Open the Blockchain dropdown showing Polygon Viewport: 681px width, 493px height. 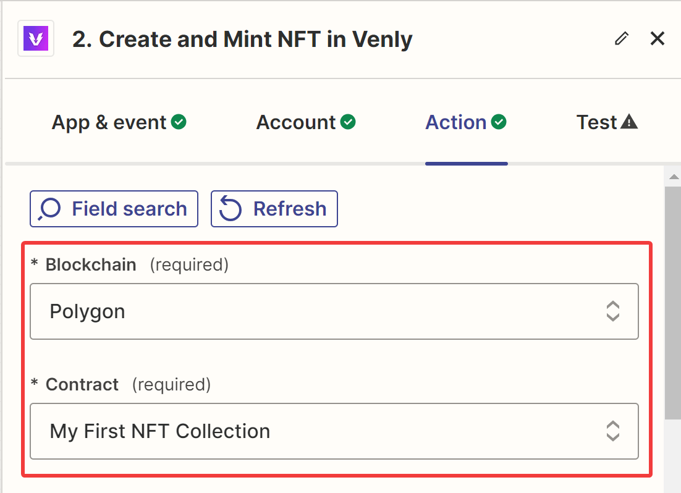coord(334,311)
